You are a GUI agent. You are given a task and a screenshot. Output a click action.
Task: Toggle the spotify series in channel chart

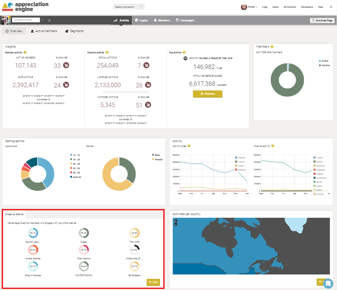pos(318,182)
